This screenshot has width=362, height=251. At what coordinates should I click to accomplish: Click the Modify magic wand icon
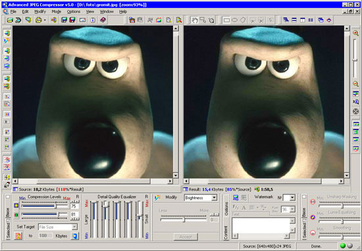[158, 198]
